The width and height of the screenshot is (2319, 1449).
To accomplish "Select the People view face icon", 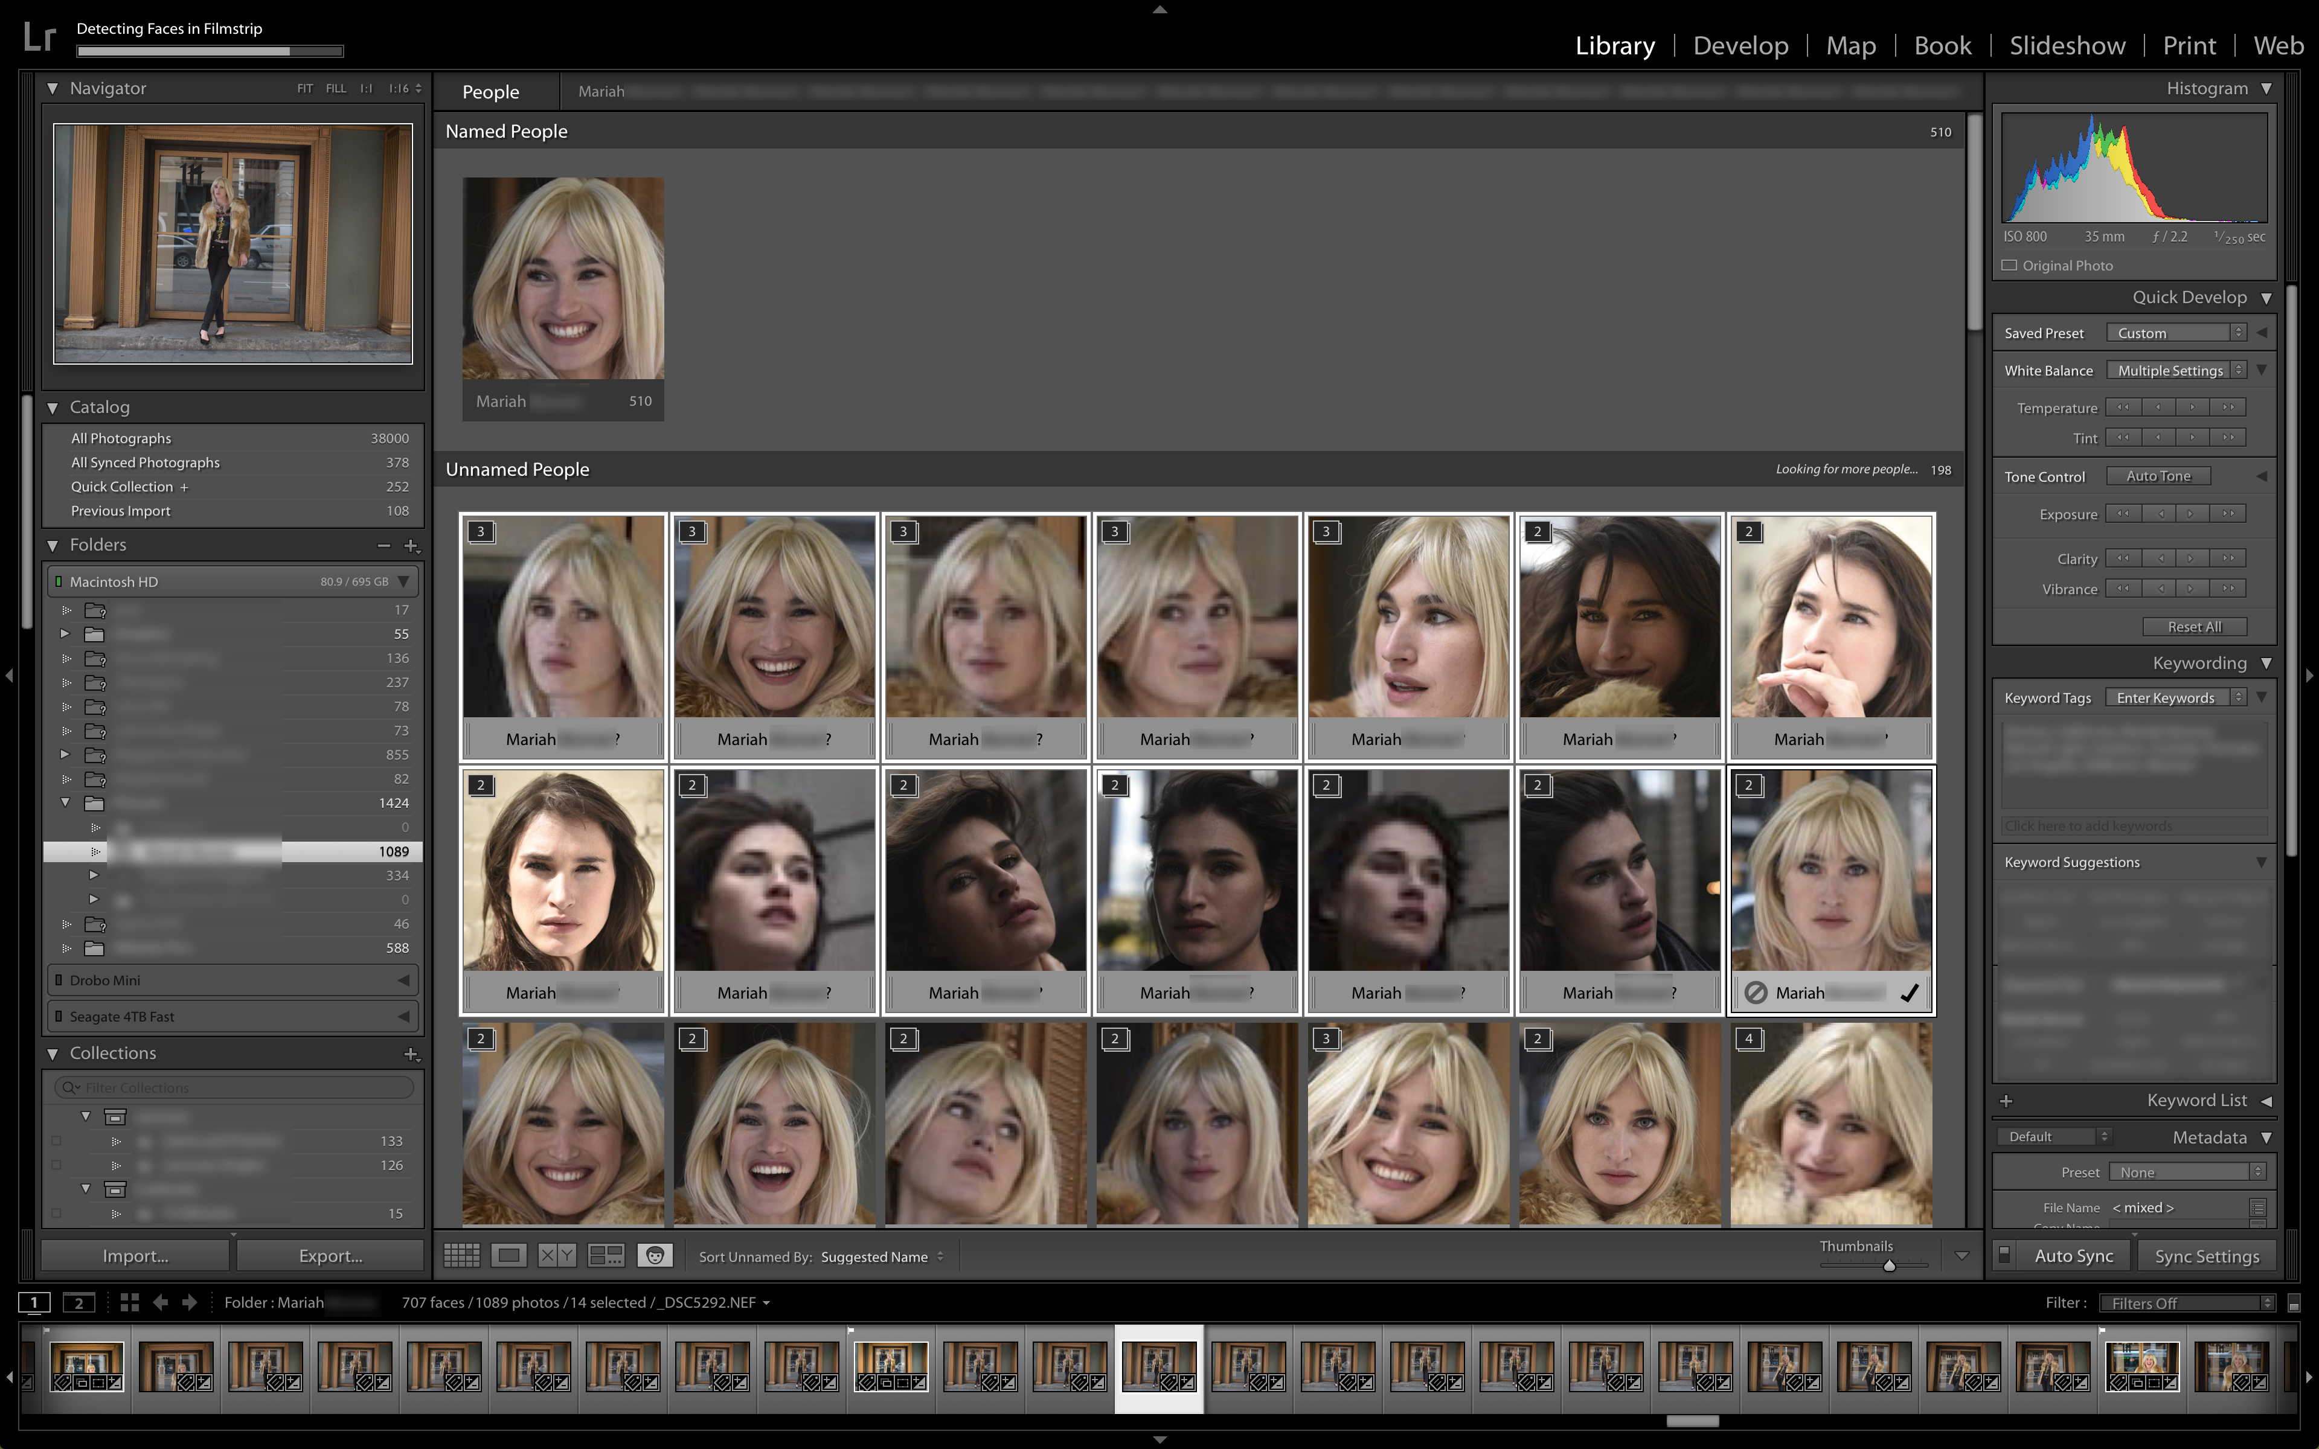I will pos(655,1255).
